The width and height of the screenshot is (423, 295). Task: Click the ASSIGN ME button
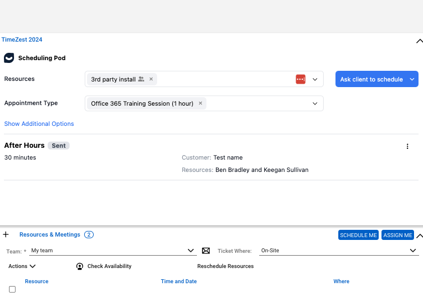tap(397, 235)
